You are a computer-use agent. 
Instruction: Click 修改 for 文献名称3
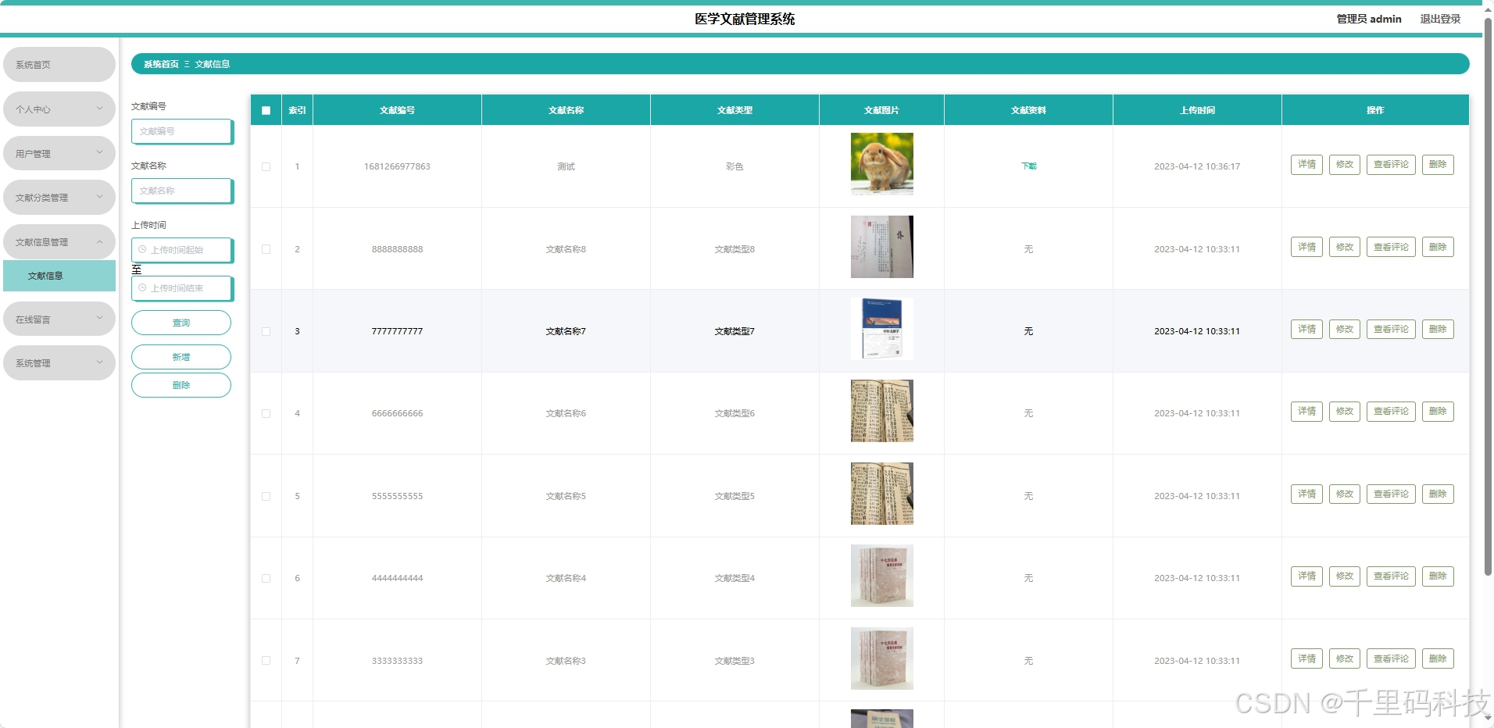[x=1344, y=658]
